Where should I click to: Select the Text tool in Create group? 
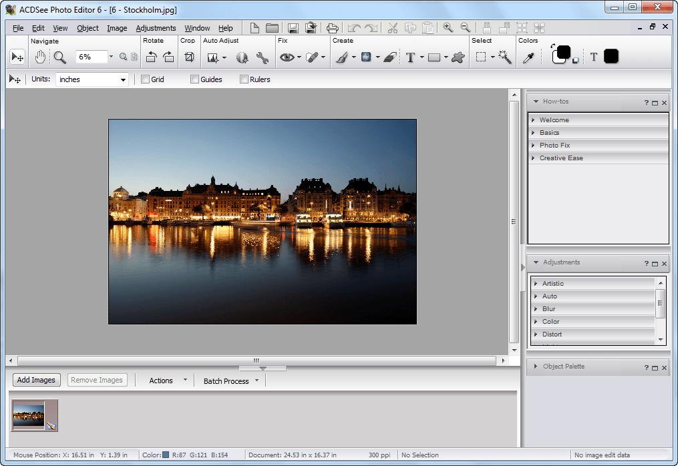click(410, 57)
